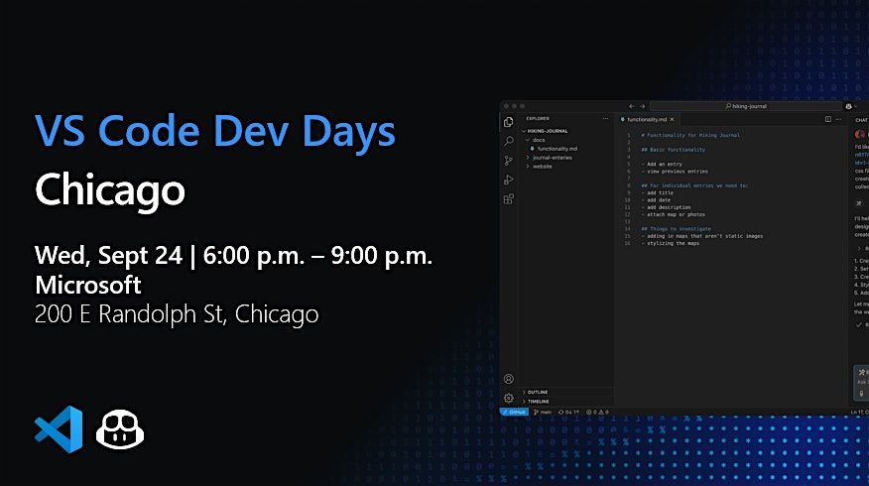Click the 'Wed, Sept 24' date text

[109, 256]
